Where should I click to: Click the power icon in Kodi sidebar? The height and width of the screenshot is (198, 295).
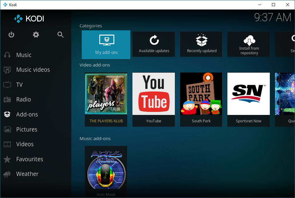pyautogui.click(x=11, y=35)
